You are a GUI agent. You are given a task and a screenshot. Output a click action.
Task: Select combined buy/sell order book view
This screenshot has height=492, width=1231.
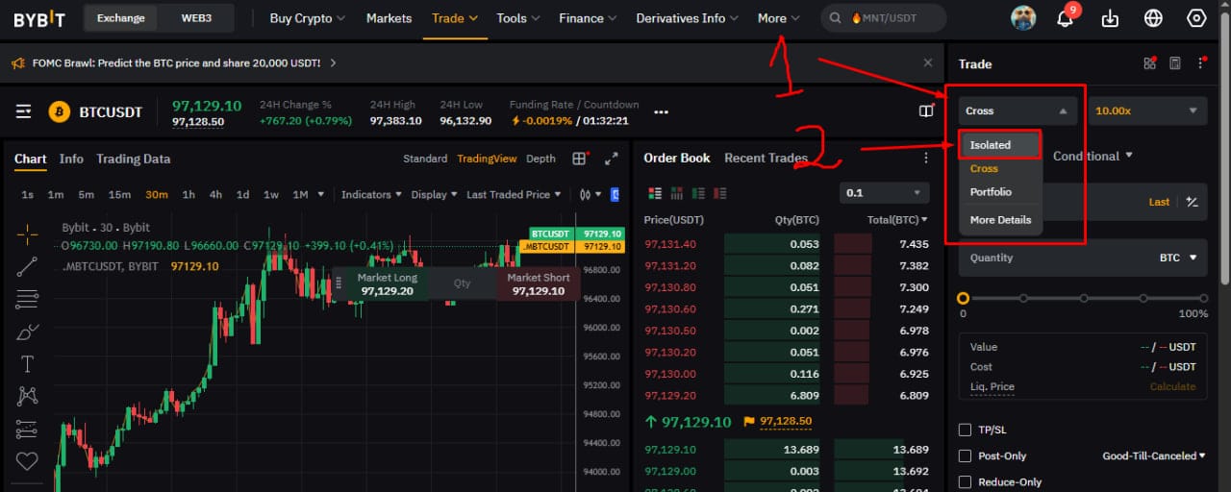(655, 193)
